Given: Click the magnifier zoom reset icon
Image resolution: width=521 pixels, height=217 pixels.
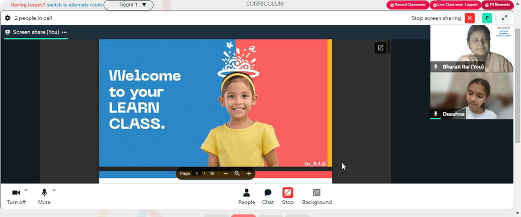Looking at the screenshot, I should (x=237, y=173).
